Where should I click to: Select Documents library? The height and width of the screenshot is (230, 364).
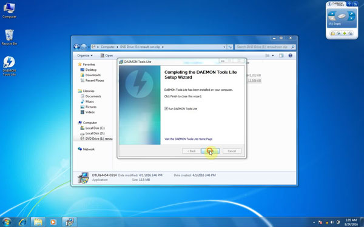[x=93, y=96]
